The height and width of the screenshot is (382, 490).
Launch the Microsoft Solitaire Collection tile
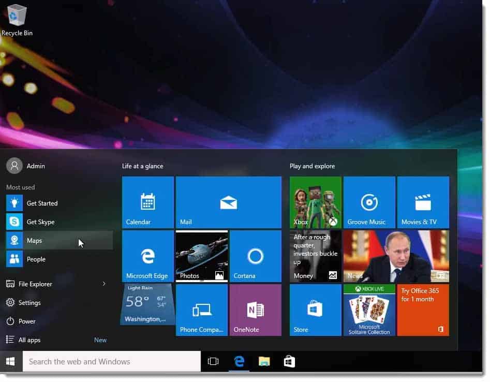[x=369, y=310]
